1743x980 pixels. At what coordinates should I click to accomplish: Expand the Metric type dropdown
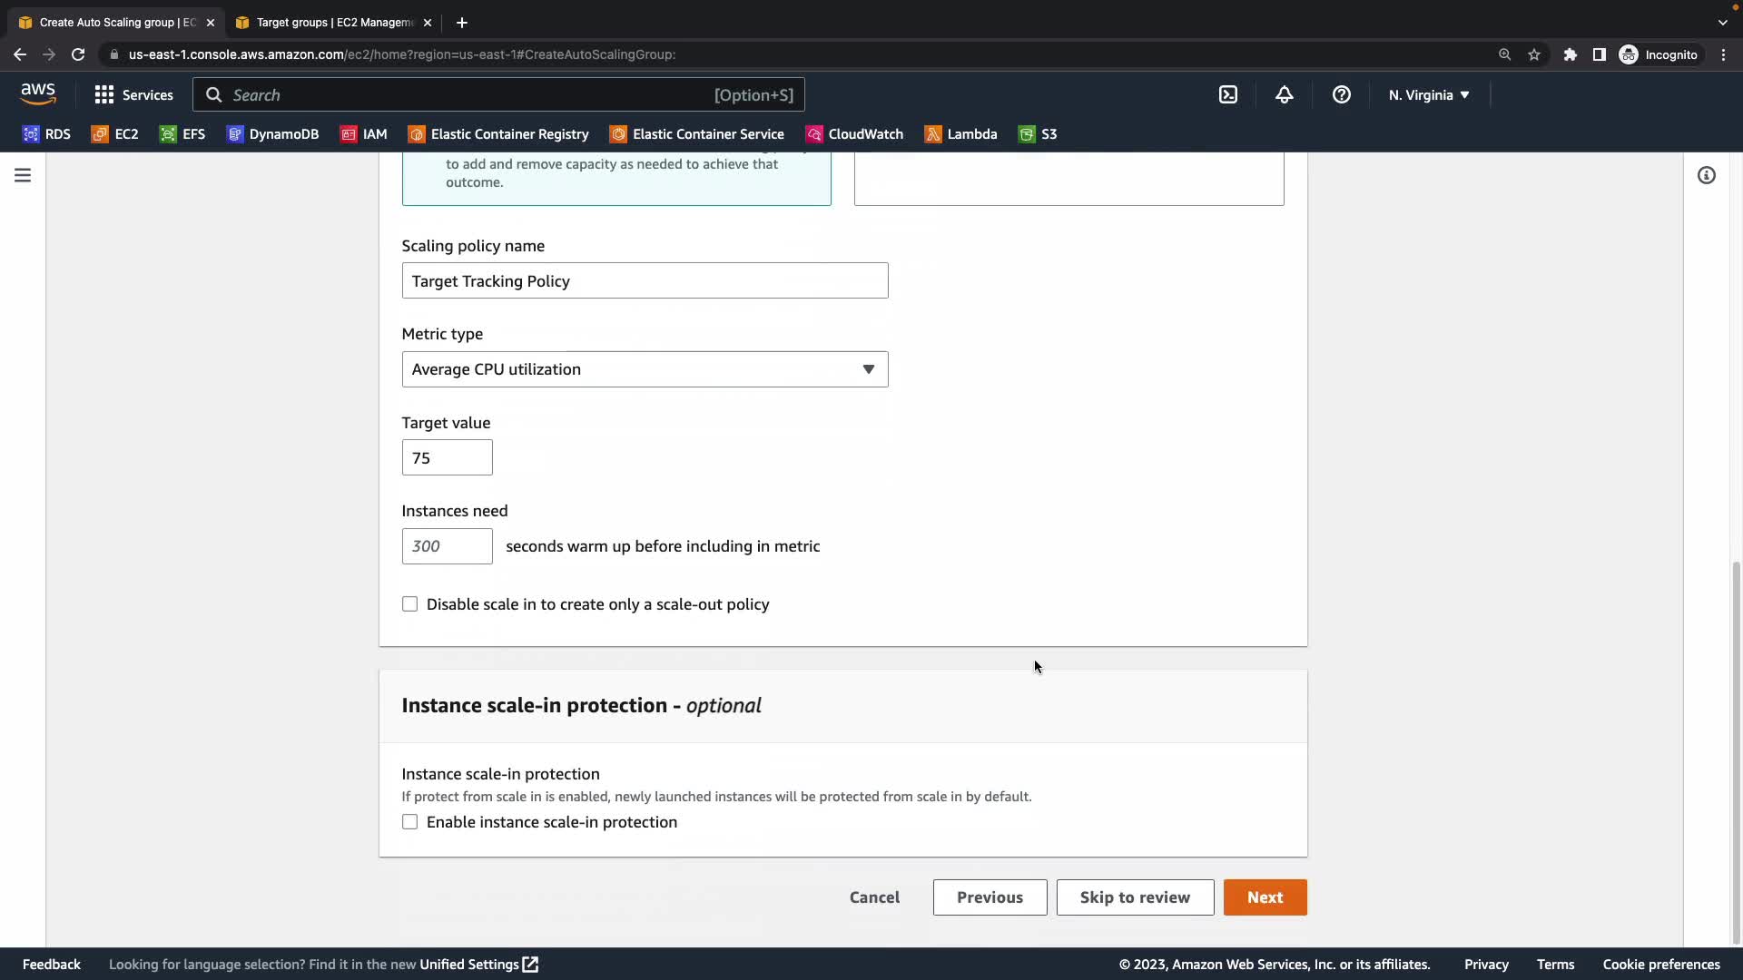coord(645,369)
